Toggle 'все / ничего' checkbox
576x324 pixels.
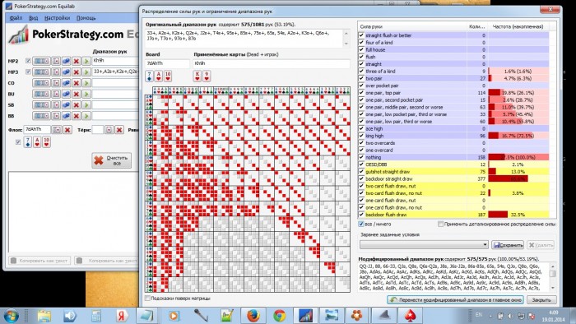(x=361, y=224)
